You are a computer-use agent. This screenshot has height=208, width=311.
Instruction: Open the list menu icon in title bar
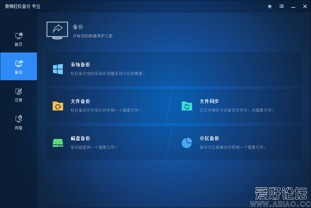pyautogui.click(x=281, y=6)
